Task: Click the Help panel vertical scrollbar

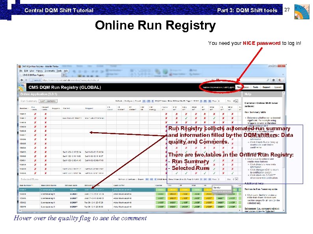Action: coord(283,151)
